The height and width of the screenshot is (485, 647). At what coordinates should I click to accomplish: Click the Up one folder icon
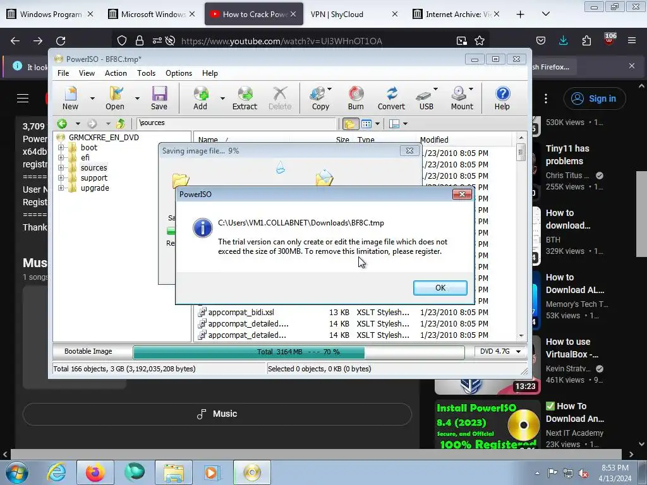[x=121, y=123]
